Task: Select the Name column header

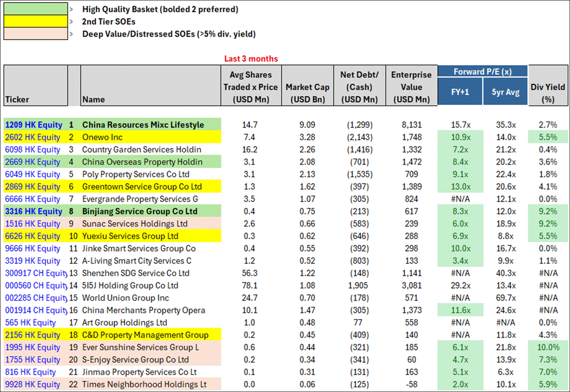Action: tap(150, 86)
